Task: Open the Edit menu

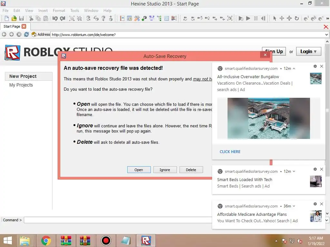Action: [17, 11]
